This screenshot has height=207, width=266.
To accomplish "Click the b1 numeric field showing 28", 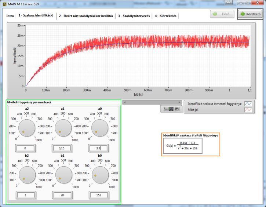I will tap(62, 195).
